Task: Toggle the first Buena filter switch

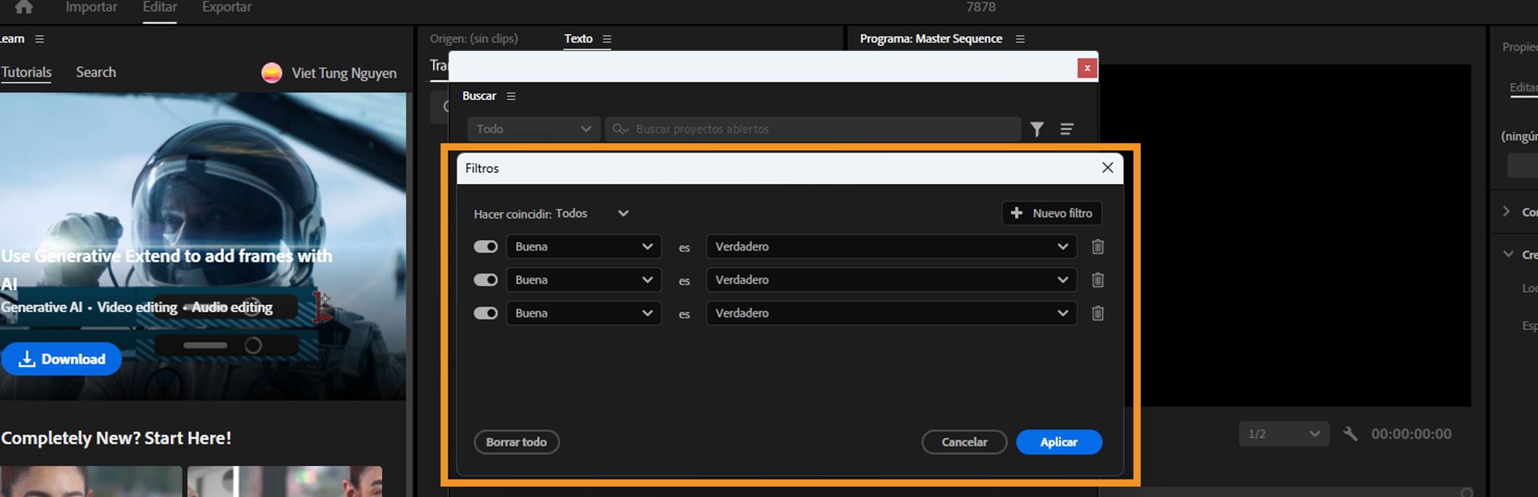Action: click(x=485, y=246)
